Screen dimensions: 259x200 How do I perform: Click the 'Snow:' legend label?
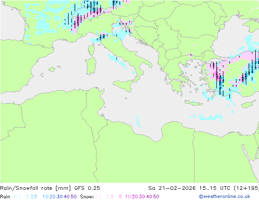pos(87,197)
